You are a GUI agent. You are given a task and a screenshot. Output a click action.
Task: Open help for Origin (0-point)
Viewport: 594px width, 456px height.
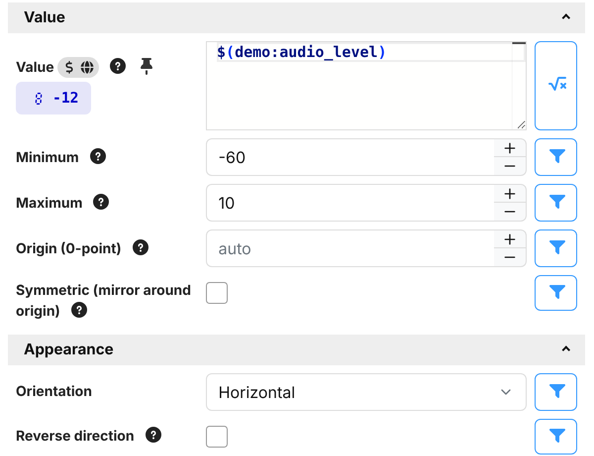pyautogui.click(x=141, y=248)
